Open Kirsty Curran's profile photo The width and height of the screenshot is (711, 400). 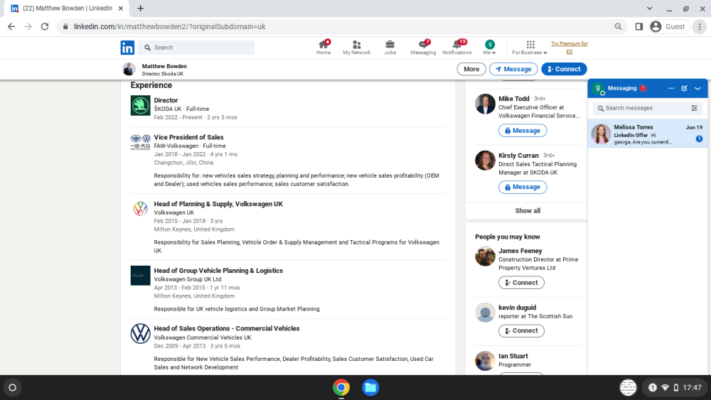485,161
